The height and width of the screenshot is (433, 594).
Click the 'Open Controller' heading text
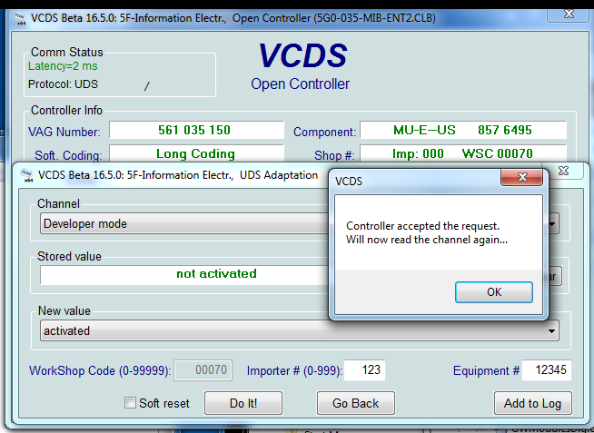[x=300, y=84]
